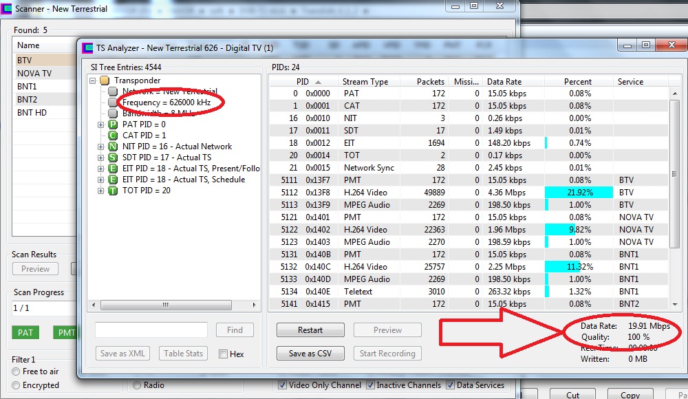Click the PID table vertical scrollbar thumb
This screenshot has height=399, width=688.
(675, 174)
